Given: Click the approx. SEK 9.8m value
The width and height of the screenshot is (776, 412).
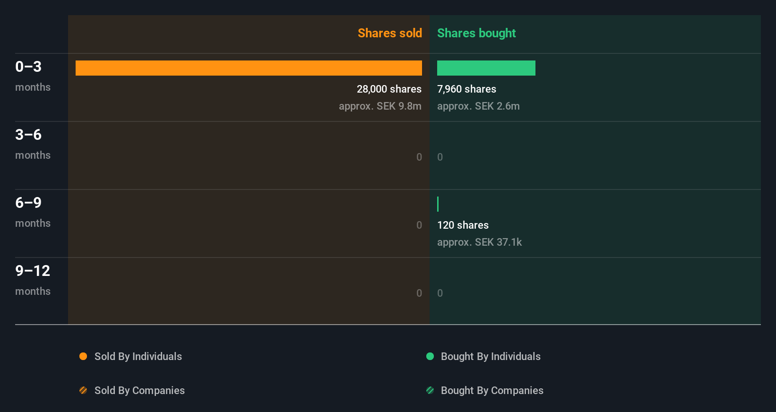Looking at the screenshot, I should (x=380, y=106).
